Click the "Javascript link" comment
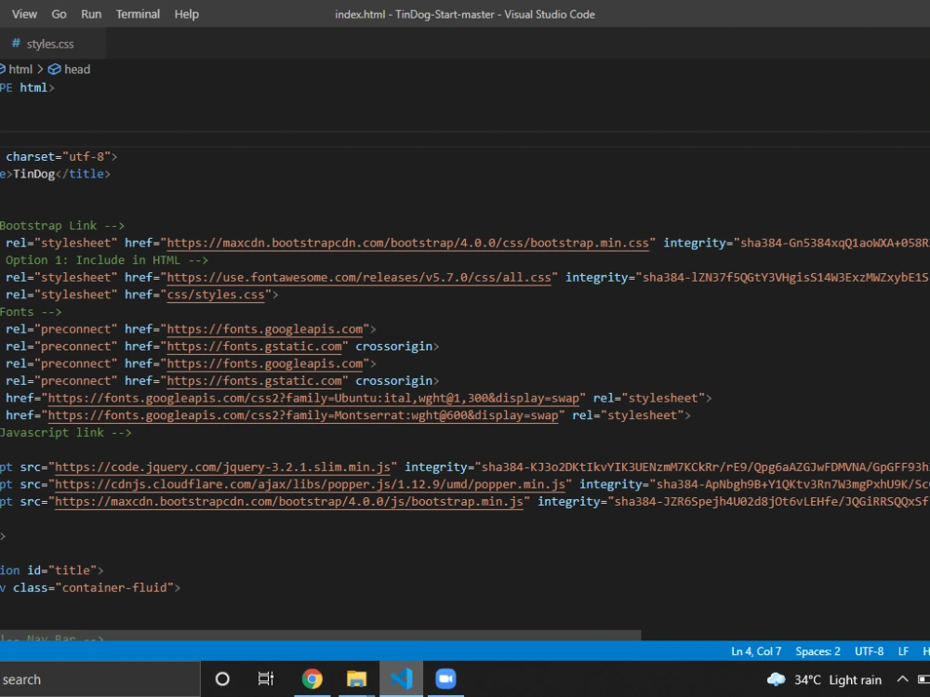Viewport: 930px width, 697px height. [x=65, y=433]
